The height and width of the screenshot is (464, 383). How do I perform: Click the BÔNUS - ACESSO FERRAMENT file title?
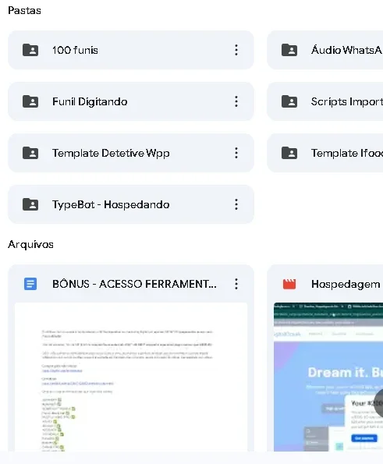pos(134,284)
